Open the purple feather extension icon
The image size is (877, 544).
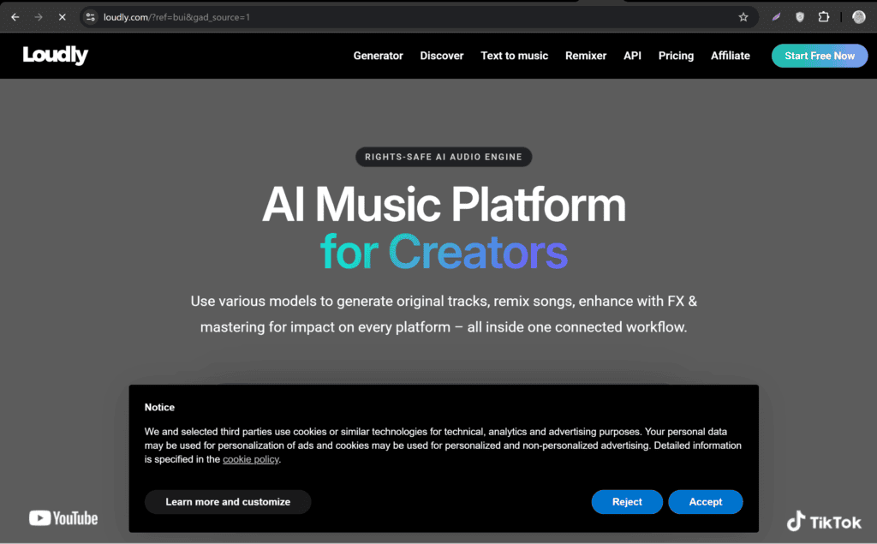[x=776, y=17]
